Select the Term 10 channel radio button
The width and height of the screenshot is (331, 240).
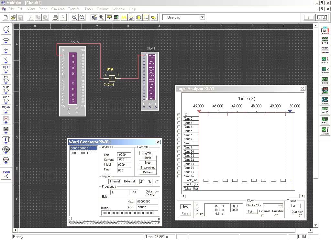click(x=179, y=152)
